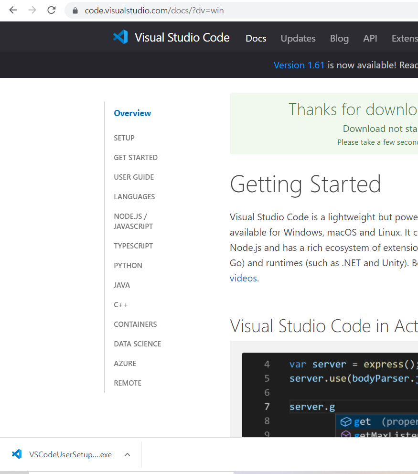Reload the page with the refresh icon
This screenshot has height=474, width=418.
(52, 11)
